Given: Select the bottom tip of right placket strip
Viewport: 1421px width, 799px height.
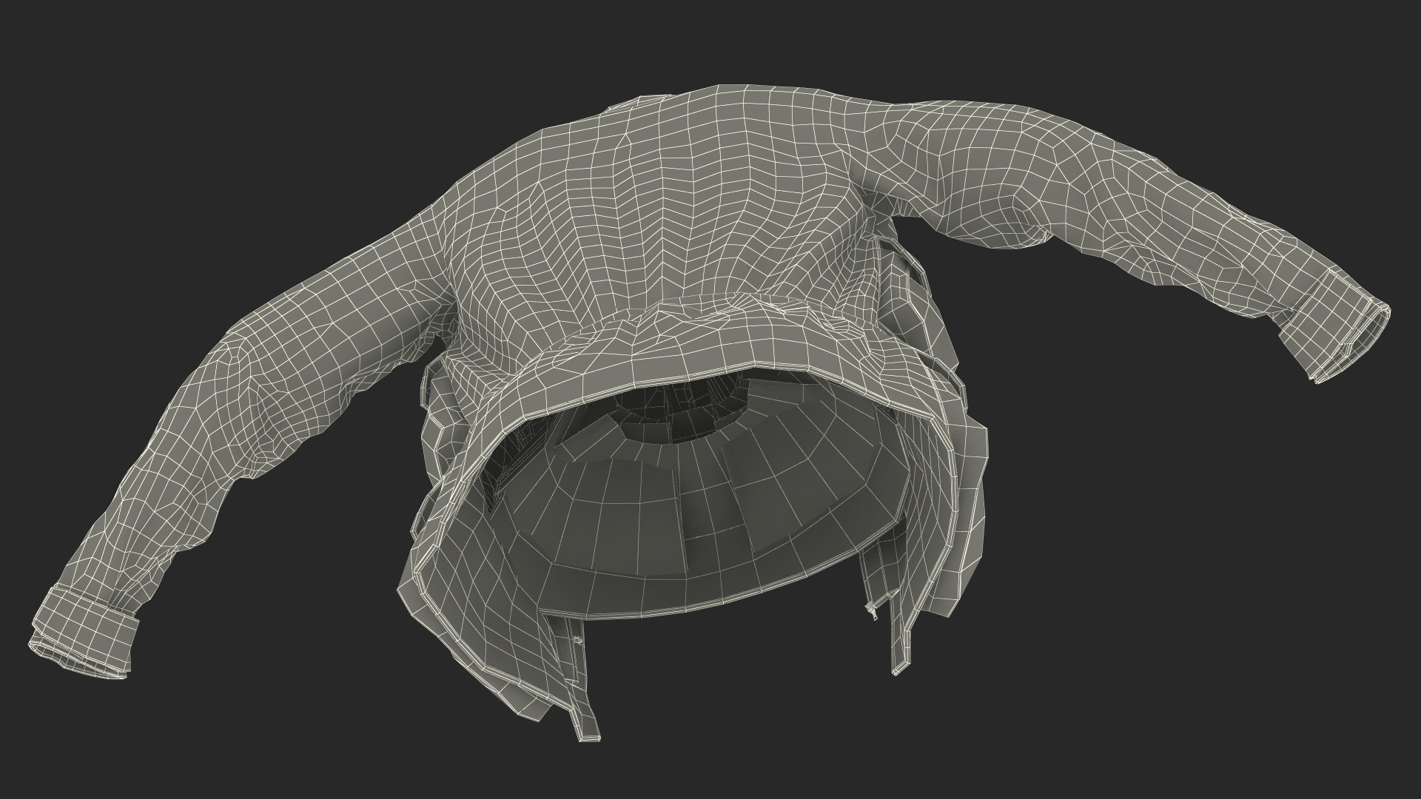Looking at the screenshot, I should pos(899,669).
